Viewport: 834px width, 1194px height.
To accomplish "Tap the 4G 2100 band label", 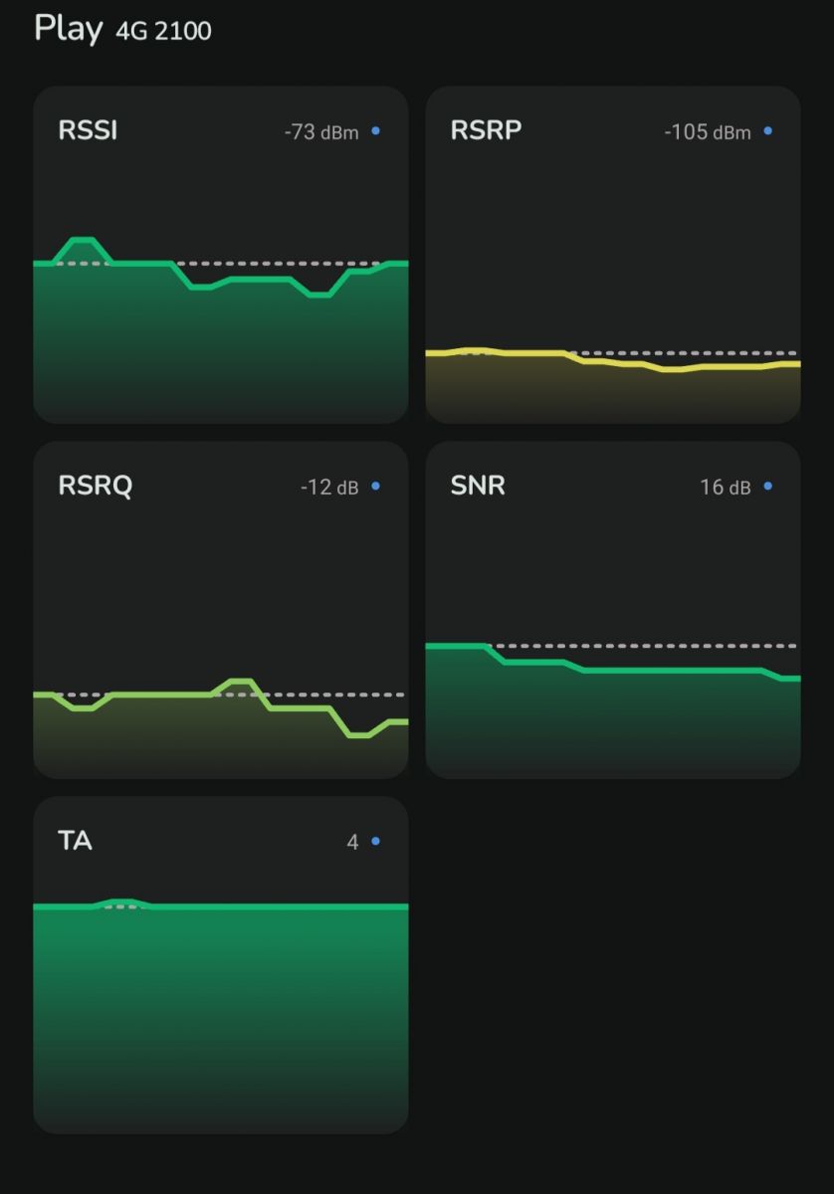I will pos(163,31).
